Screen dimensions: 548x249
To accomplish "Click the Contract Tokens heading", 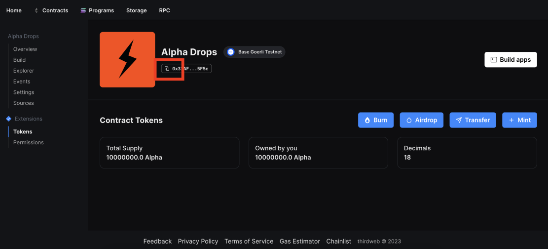I will (131, 121).
